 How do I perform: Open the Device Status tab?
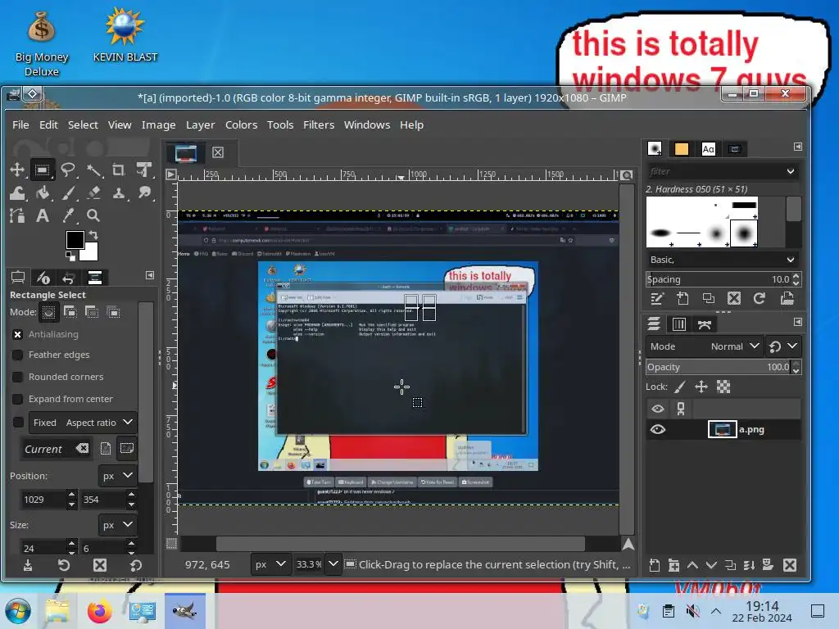coord(43,277)
